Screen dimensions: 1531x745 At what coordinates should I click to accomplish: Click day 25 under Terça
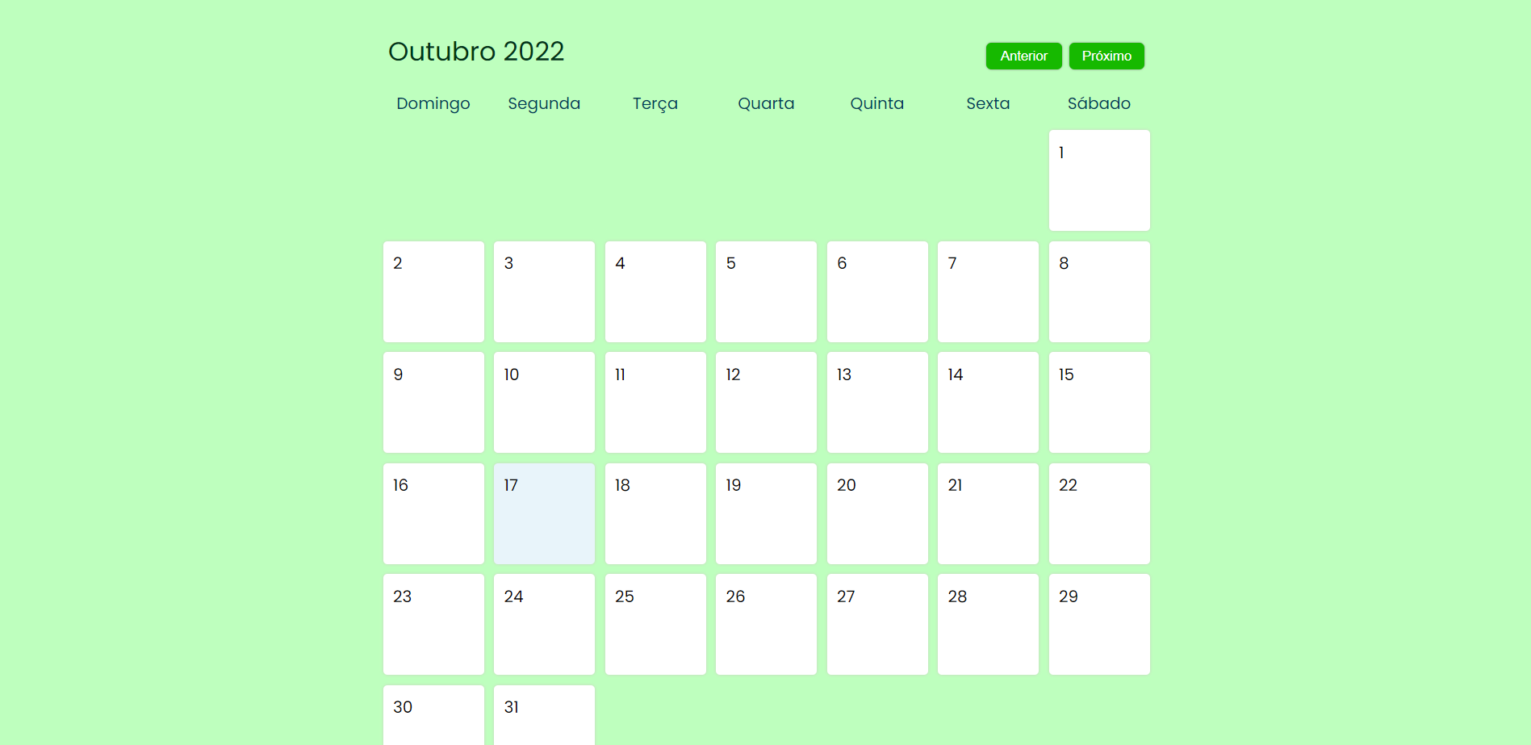point(655,624)
